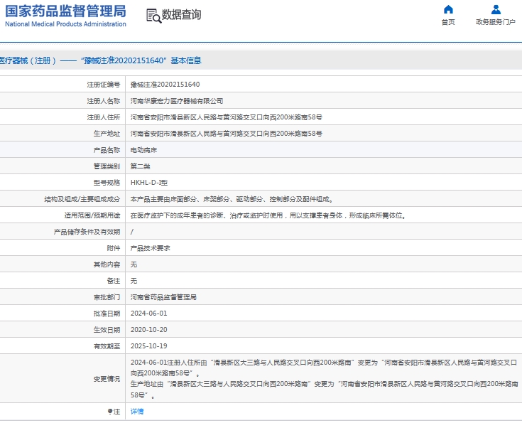The width and height of the screenshot is (522, 423).
Task: Click the 第二类 management category value
Action: point(140,166)
